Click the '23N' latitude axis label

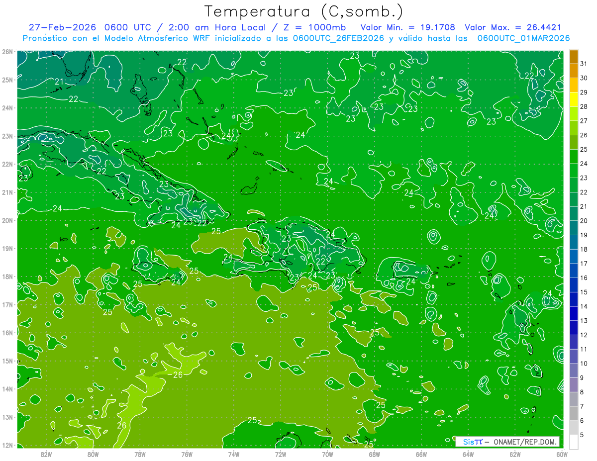(7, 136)
